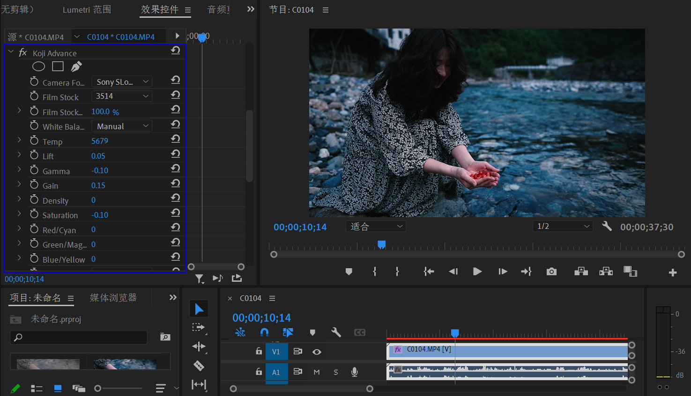This screenshot has width=691, height=396.
Task: Go to In point
Action: (429, 271)
